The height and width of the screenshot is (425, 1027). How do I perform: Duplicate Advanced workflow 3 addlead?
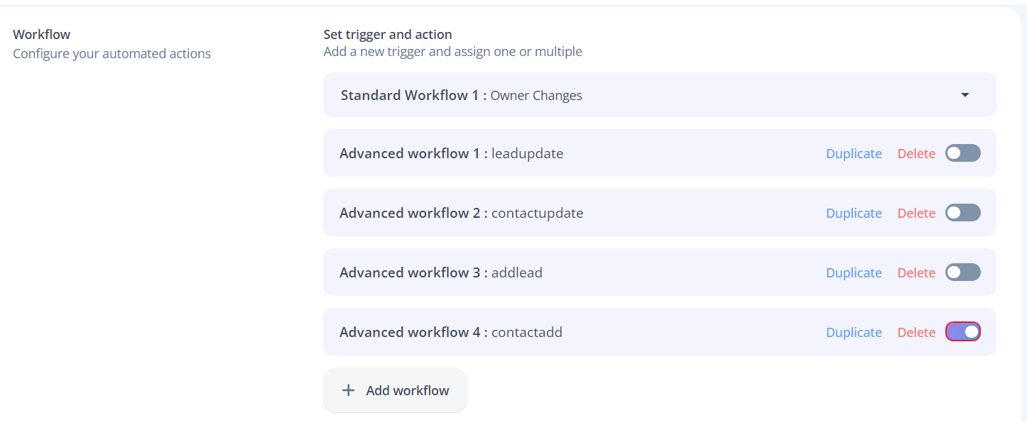click(854, 272)
